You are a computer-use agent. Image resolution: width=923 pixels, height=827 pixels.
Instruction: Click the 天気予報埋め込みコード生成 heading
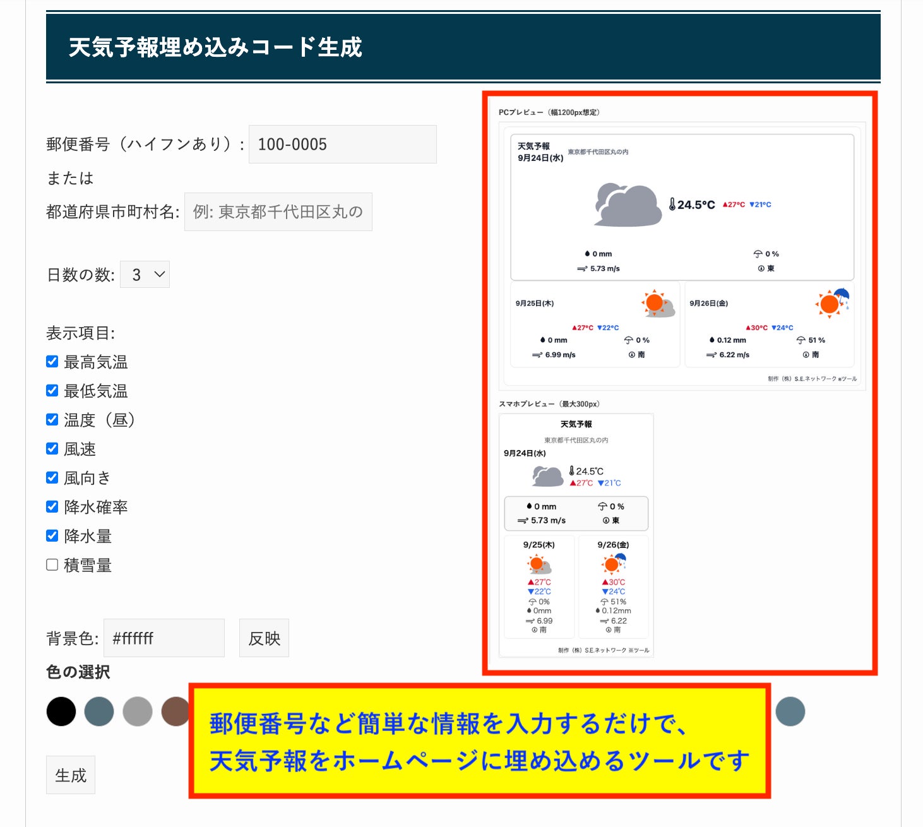[215, 47]
